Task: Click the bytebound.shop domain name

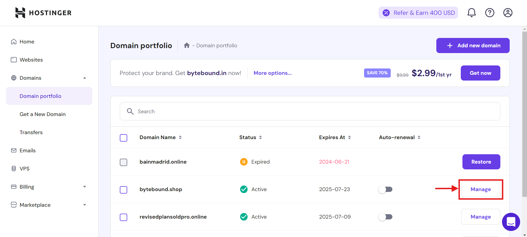Action: tap(161, 189)
